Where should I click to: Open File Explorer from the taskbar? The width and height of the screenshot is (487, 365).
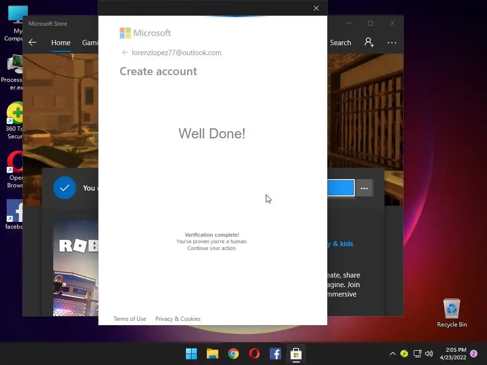[213, 354]
